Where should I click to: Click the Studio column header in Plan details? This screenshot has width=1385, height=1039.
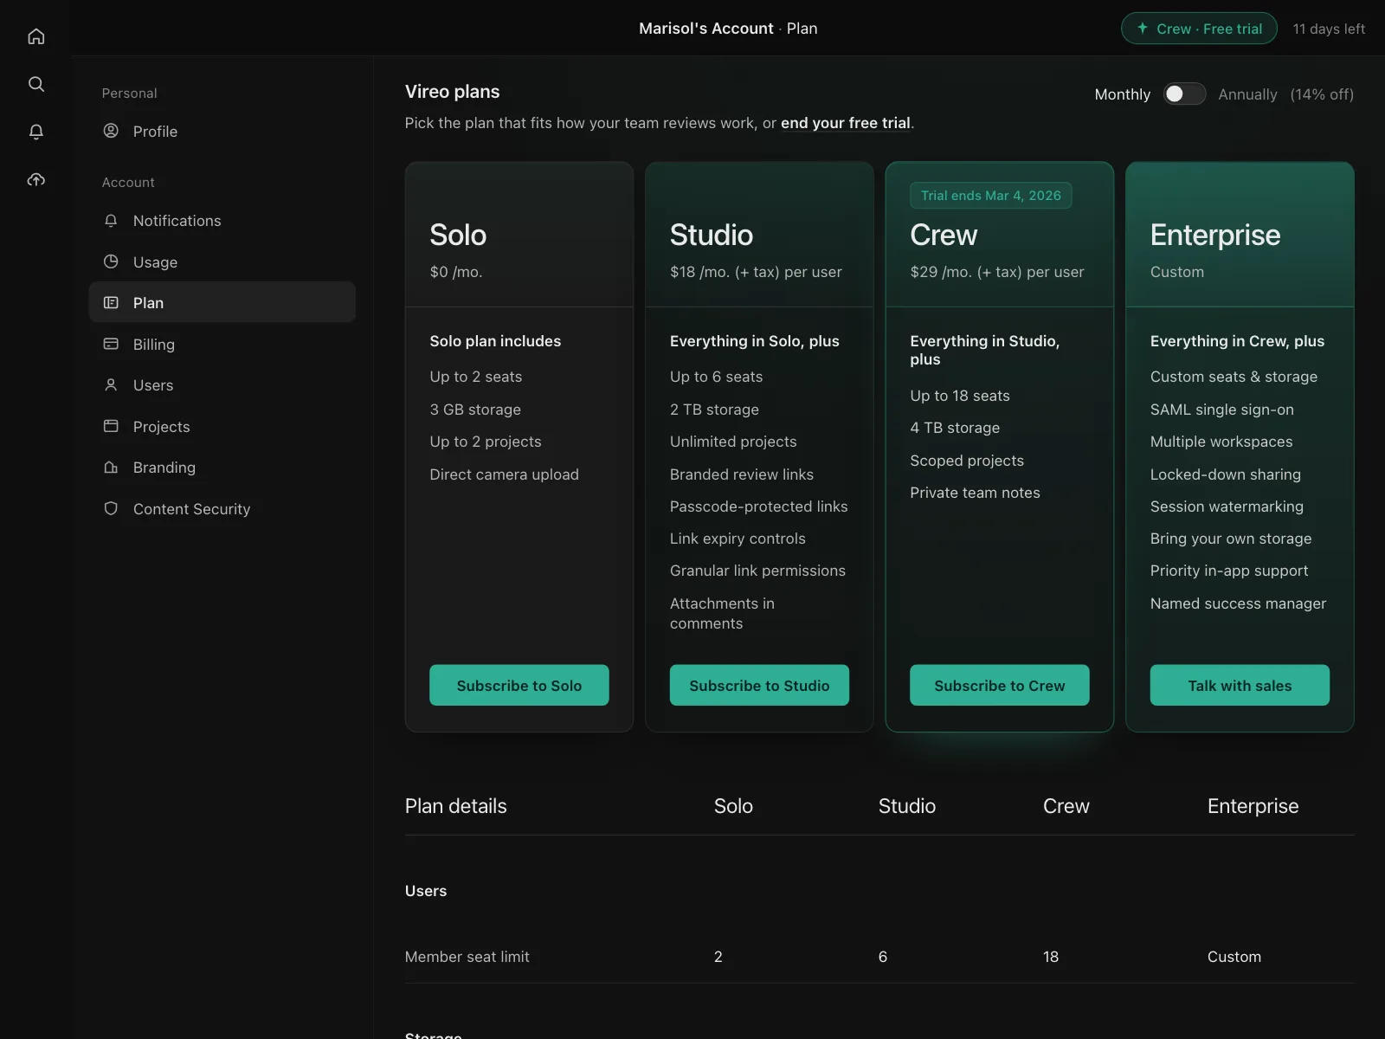coord(907,806)
